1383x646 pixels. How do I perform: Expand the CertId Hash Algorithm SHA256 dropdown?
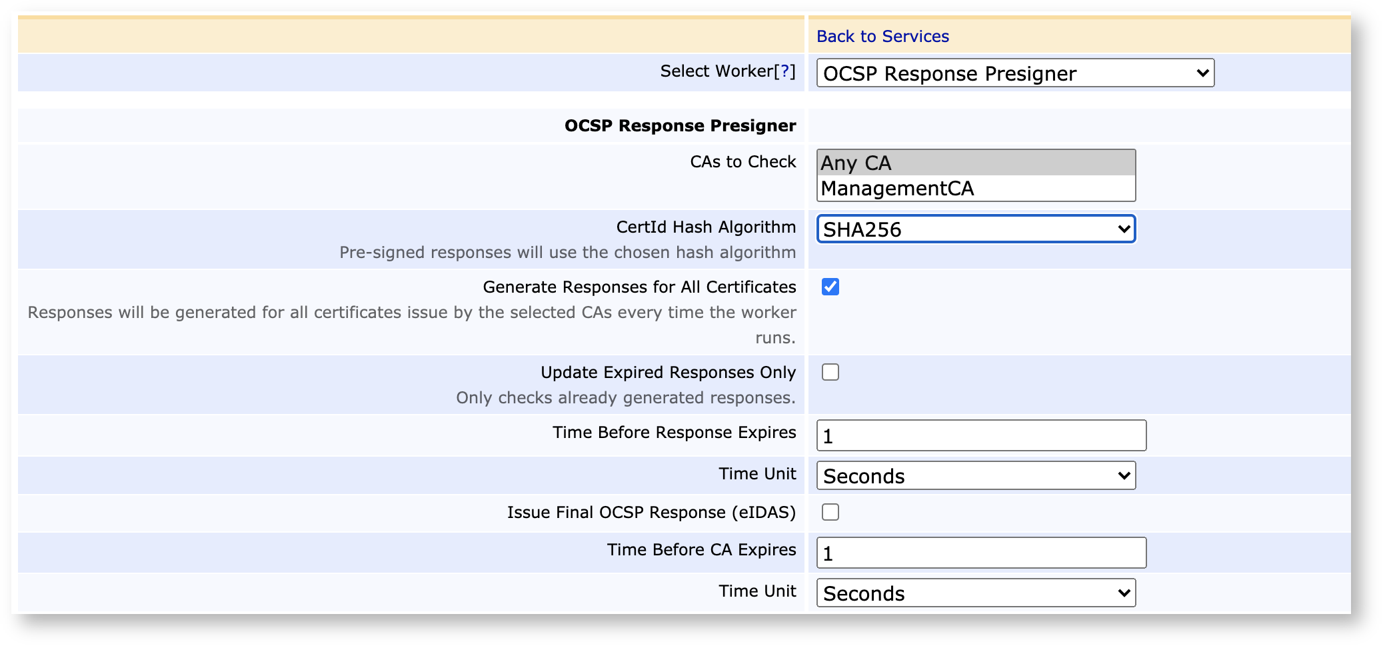(976, 229)
